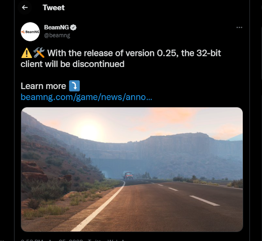This screenshot has height=241, width=262.
Task: Click the "client will be discontinued" text line
Action: tap(72, 64)
